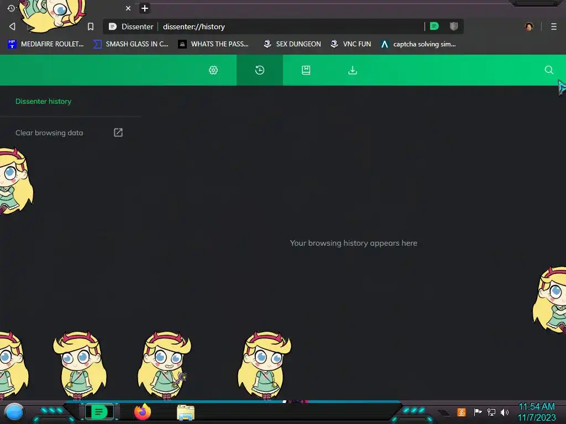Open captcha solving sim... bookmark

click(x=418, y=44)
